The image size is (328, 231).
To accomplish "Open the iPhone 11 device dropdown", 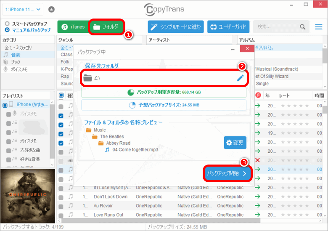I will 23,9.
